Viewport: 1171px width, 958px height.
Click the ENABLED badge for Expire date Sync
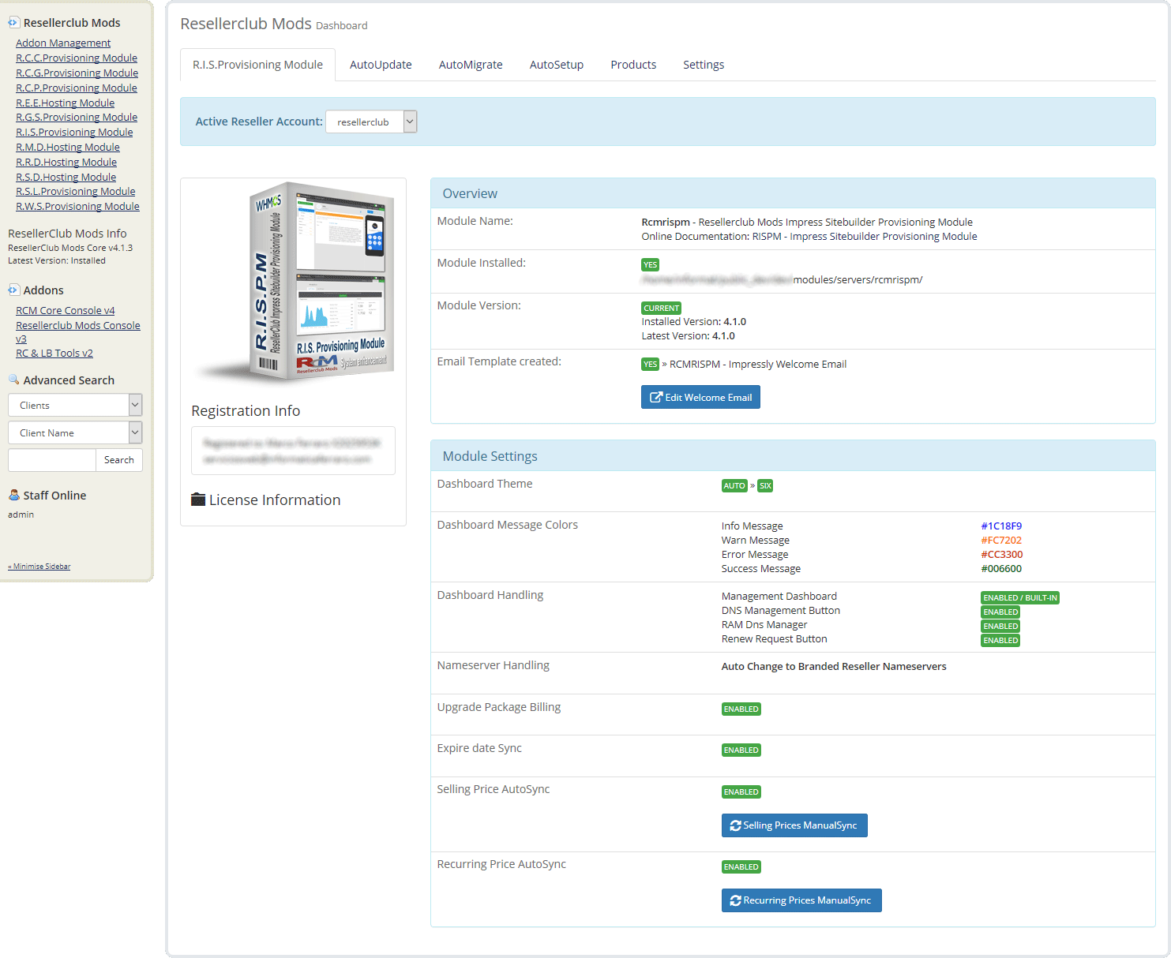[741, 750]
